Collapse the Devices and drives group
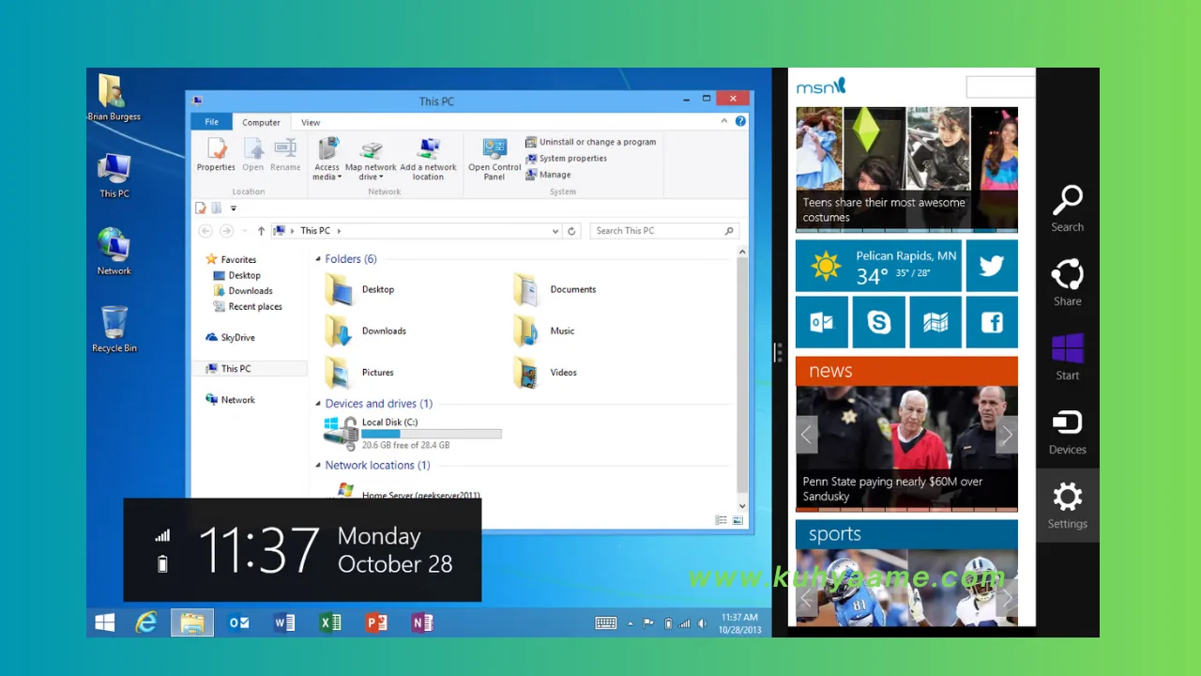 pos(318,404)
